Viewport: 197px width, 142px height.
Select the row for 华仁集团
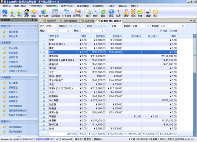(x=108, y=100)
